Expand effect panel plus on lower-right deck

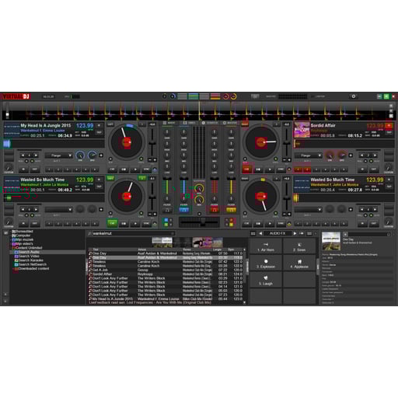click(351, 209)
